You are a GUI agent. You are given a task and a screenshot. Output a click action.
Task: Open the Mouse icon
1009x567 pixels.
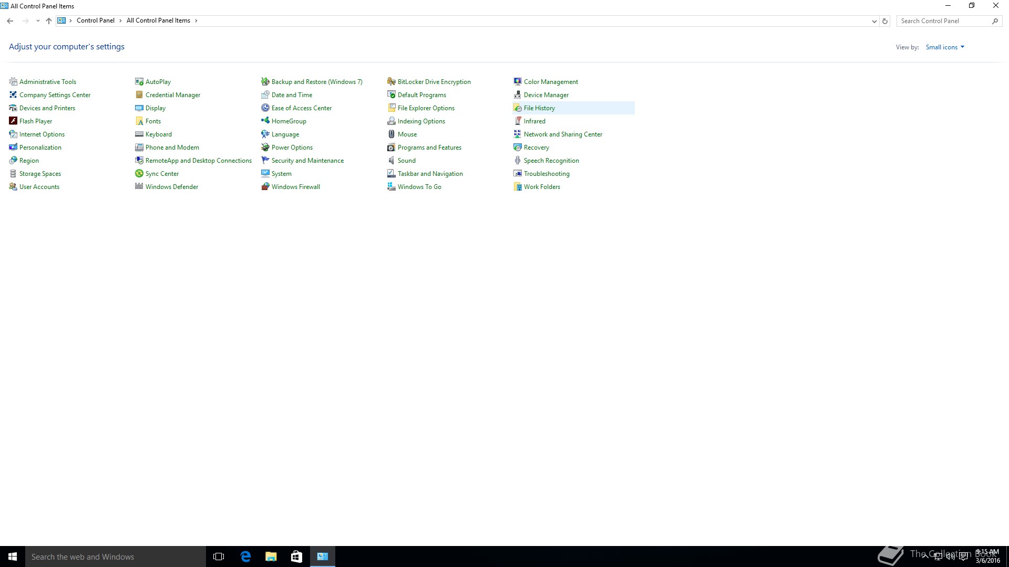point(392,134)
